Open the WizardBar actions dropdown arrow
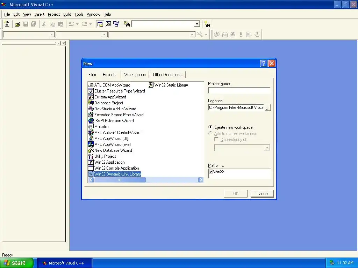 pyautogui.click(x=206, y=35)
